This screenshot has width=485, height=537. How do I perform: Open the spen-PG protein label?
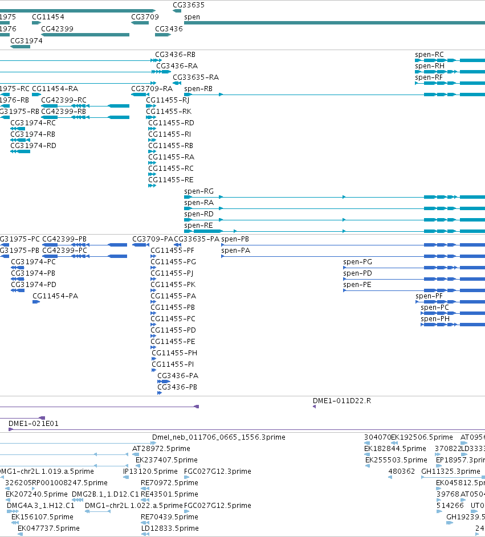point(357,262)
